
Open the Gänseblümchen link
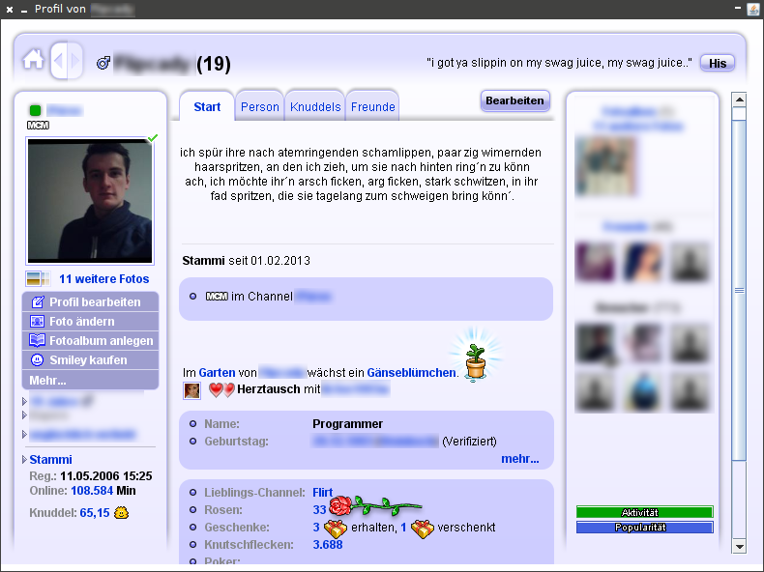click(411, 373)
